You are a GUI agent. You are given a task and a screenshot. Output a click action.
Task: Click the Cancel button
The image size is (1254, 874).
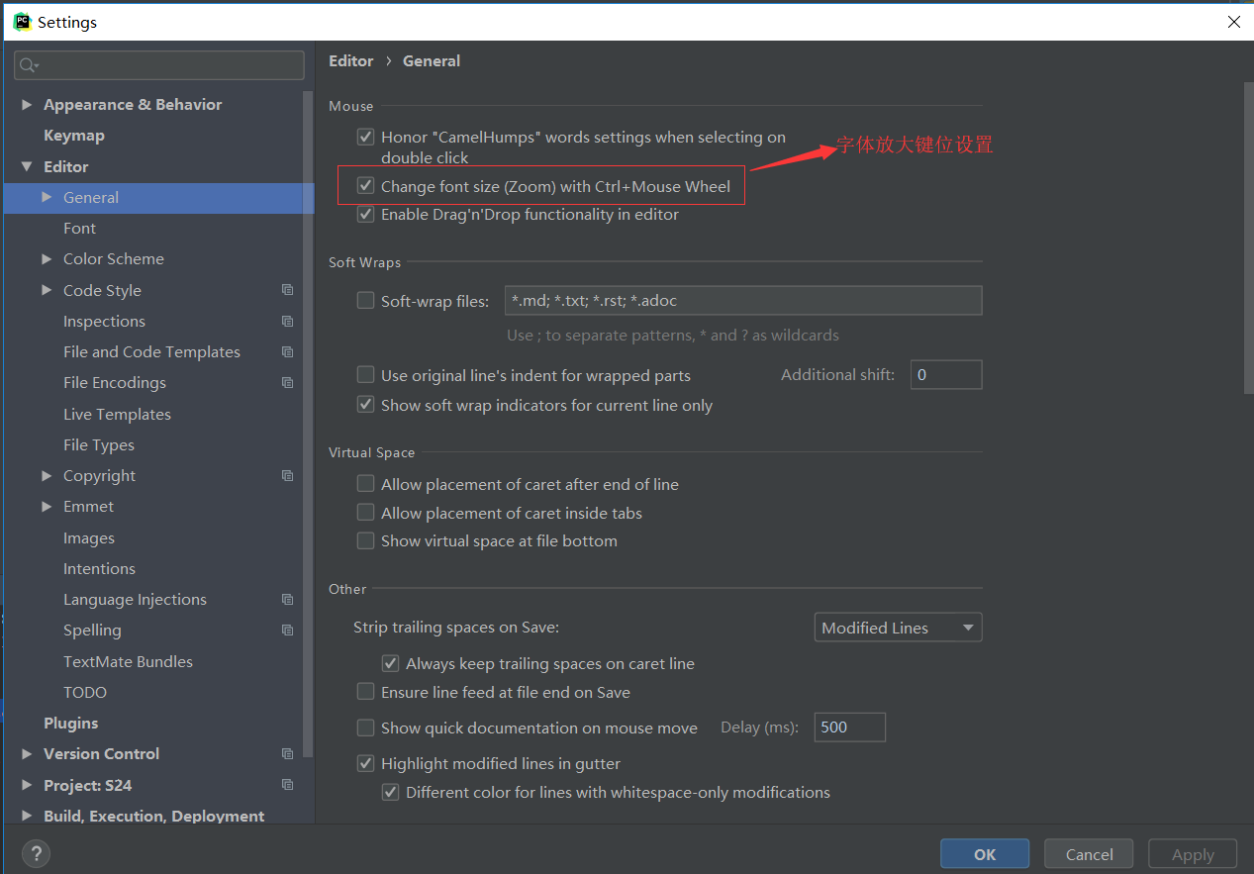pyautogui.click(x=1090, y=854)
